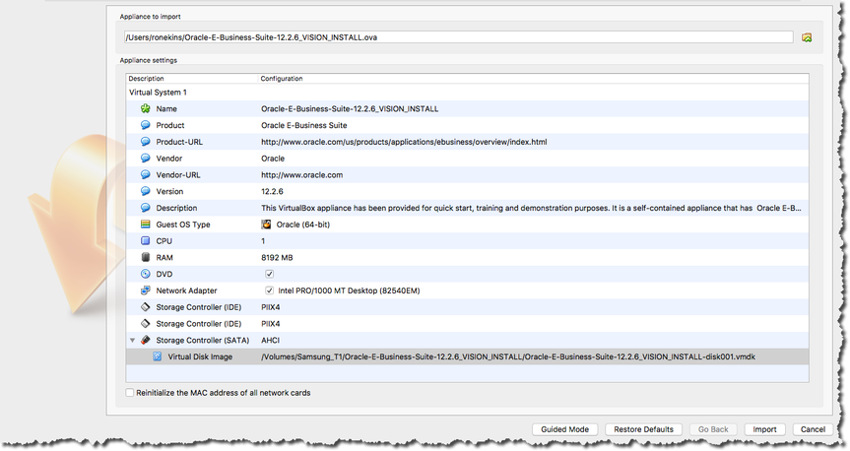
Task: Uncheck the Network Adapter checkbox
Action: pyautogui.click(x=270, y=290)
